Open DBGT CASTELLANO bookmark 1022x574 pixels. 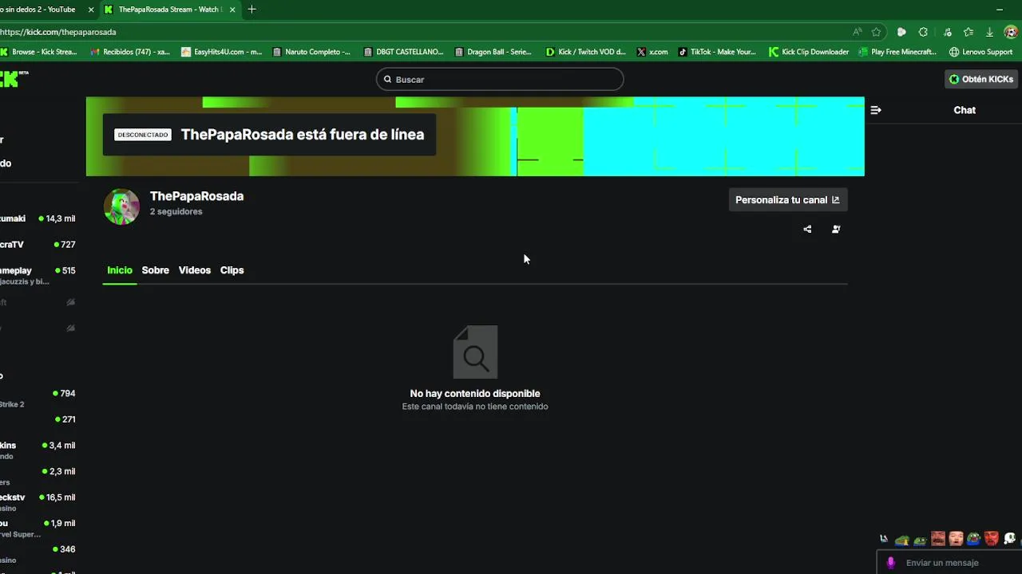pos(403,52)
